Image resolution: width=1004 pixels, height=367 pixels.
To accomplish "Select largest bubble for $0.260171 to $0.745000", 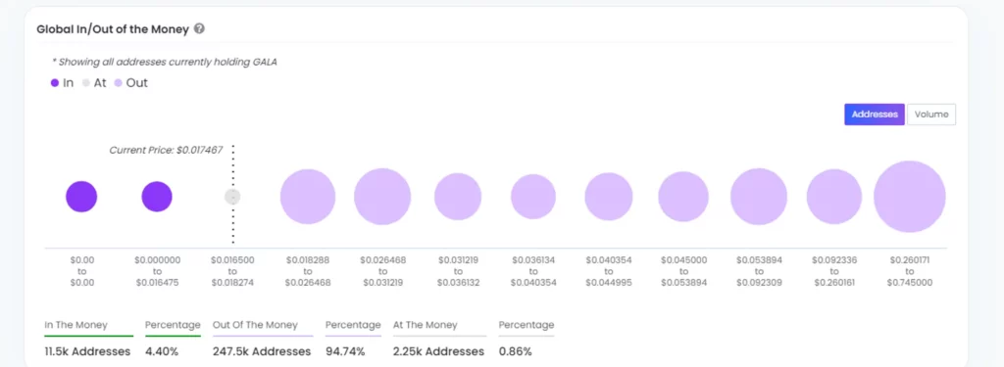I will pyautogui.click(x=910, y=197).
